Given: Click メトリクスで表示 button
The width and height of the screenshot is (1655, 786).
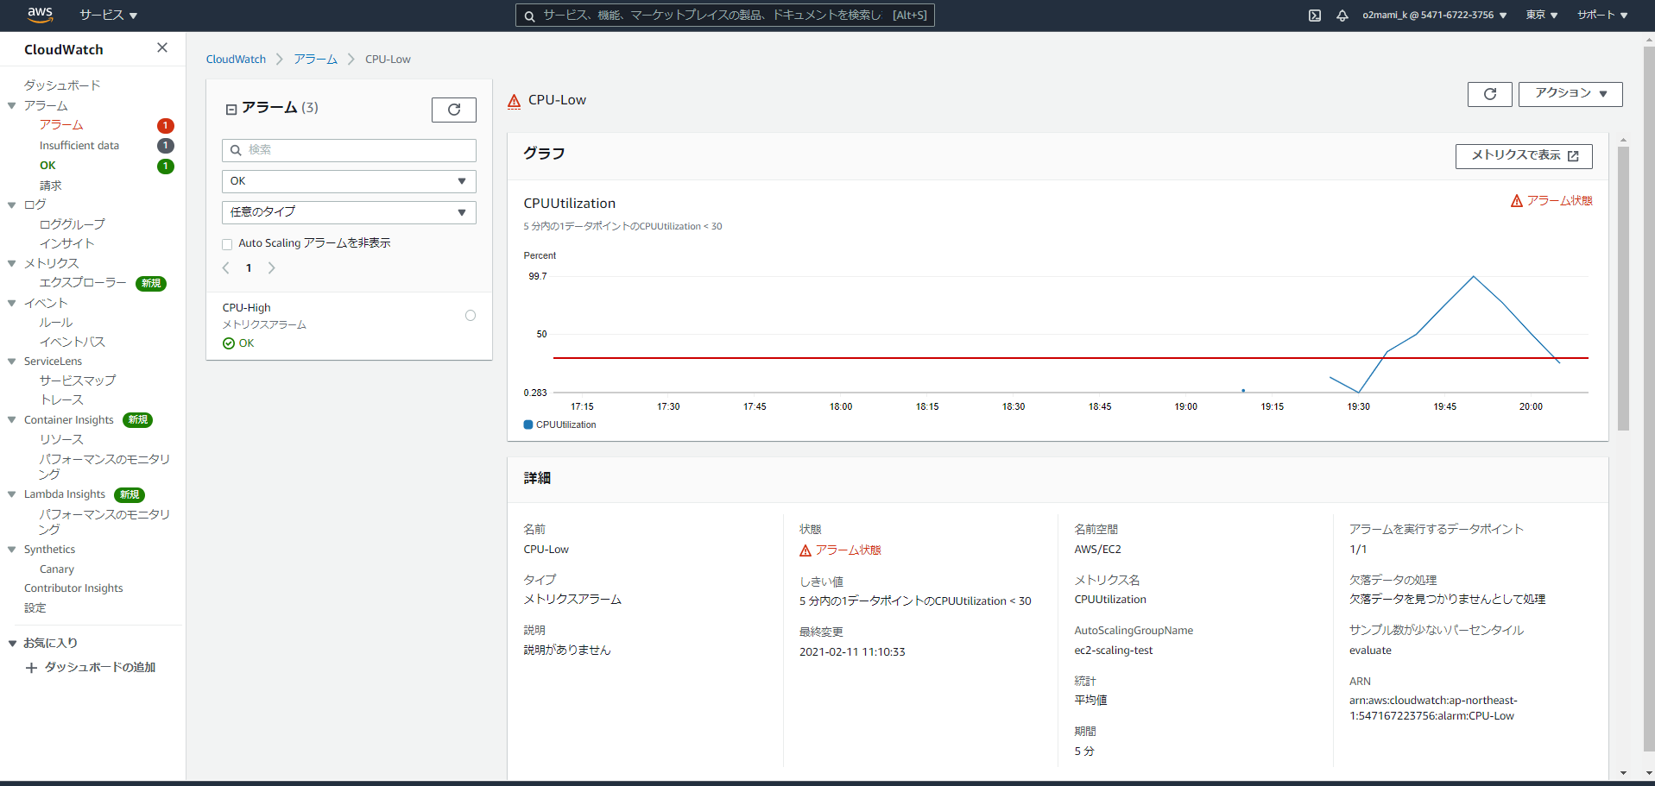Looking at the screenshot, I should pos(1524,156).
